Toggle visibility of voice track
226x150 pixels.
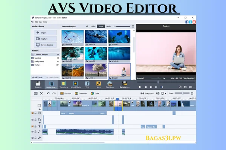tap(32, 138)
